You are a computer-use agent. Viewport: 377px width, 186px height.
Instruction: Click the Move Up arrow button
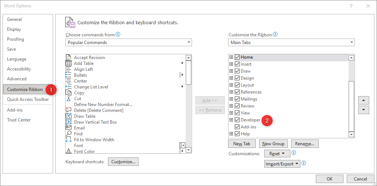363,101
